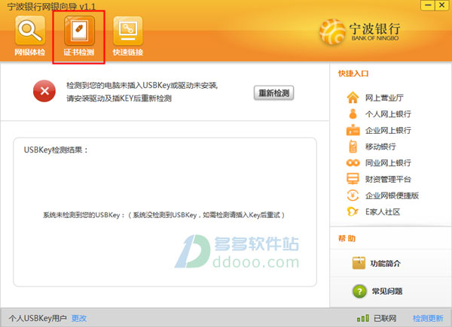Click the yen icon beside 企业网银便捷版
Screen dimensions: 452x327
coord(353,195)
